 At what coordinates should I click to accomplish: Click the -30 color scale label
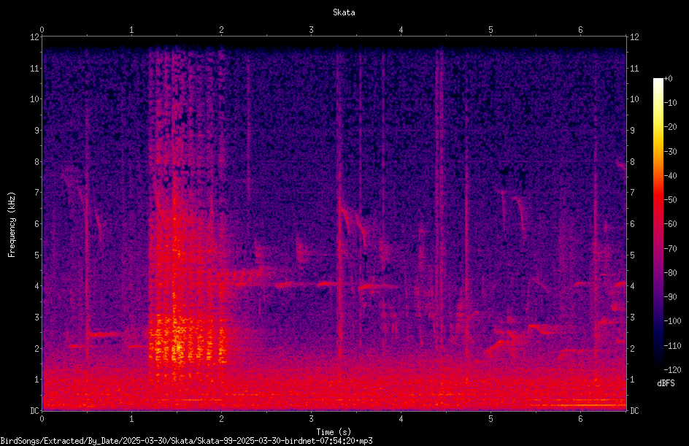671,152
